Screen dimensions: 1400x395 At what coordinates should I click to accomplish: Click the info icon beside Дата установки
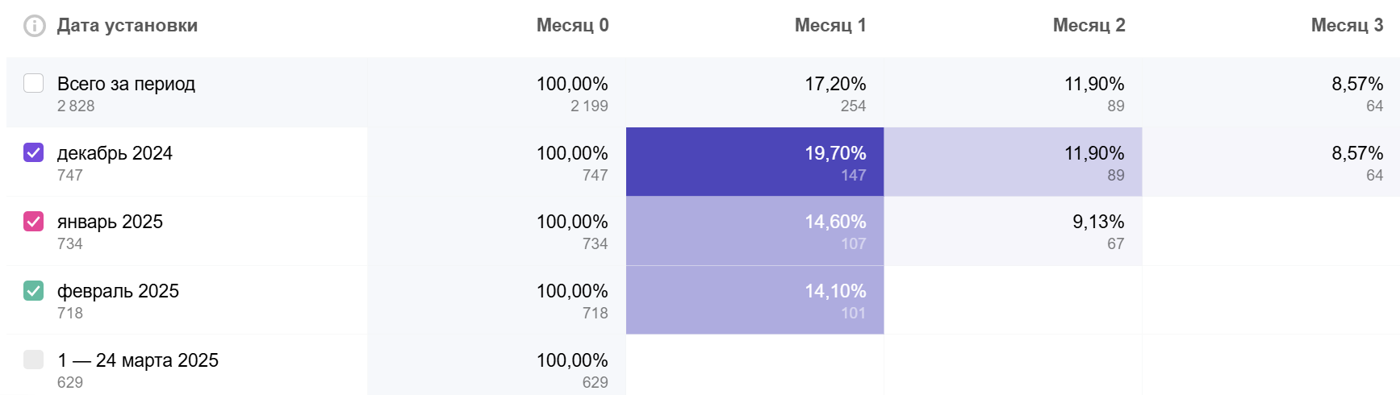click(35, 26)
